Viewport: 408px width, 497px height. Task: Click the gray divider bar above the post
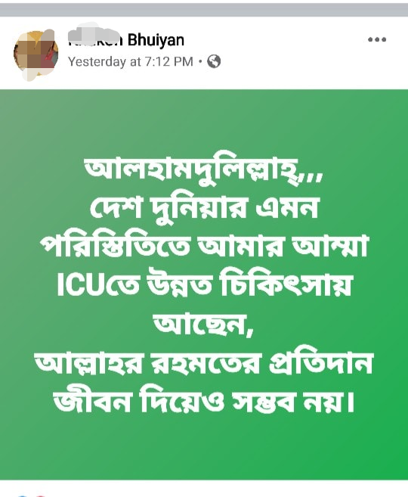[204, 10]
